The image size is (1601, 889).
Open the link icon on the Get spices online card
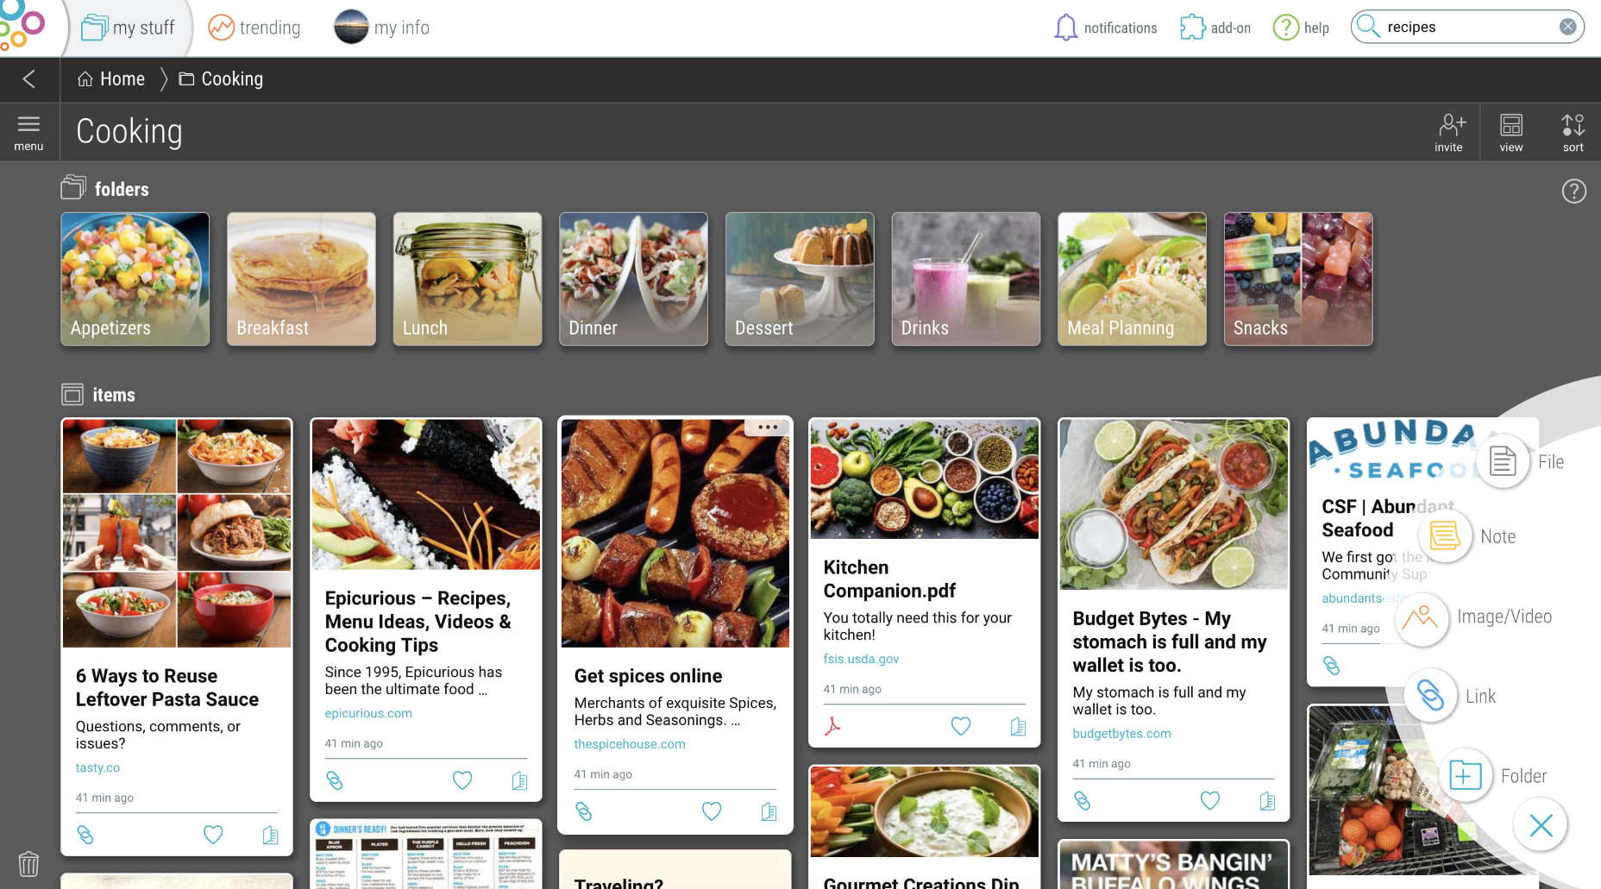pyautogui.click(x=583, y=811)
